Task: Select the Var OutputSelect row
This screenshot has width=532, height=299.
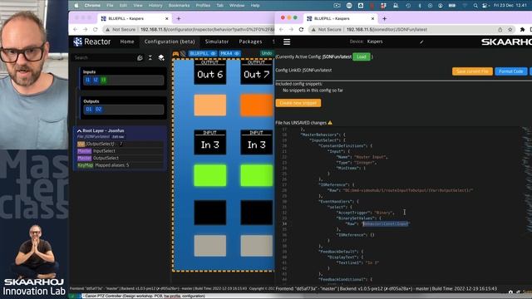Action: coord(120,144)
